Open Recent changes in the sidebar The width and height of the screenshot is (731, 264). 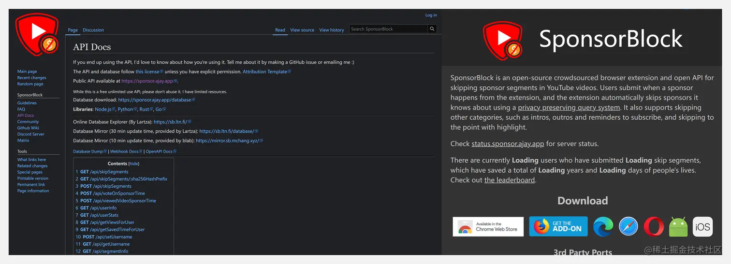(x=32, y=78)
